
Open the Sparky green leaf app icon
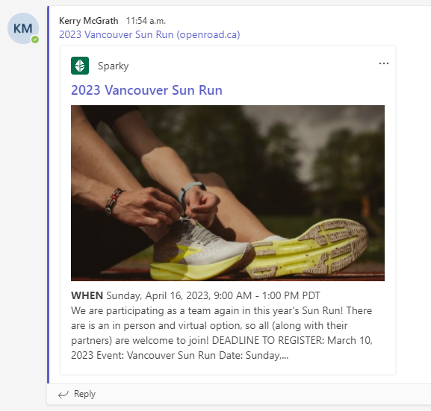tap(80, 66)
